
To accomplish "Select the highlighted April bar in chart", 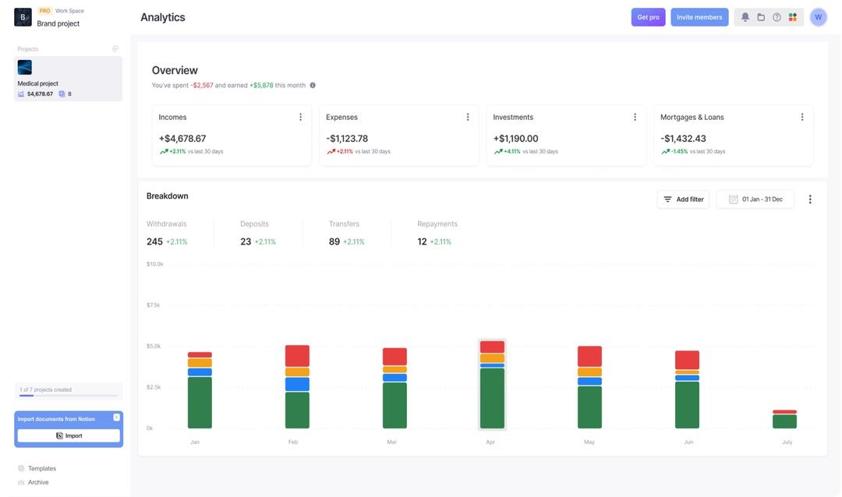I will tap(492, 385).
